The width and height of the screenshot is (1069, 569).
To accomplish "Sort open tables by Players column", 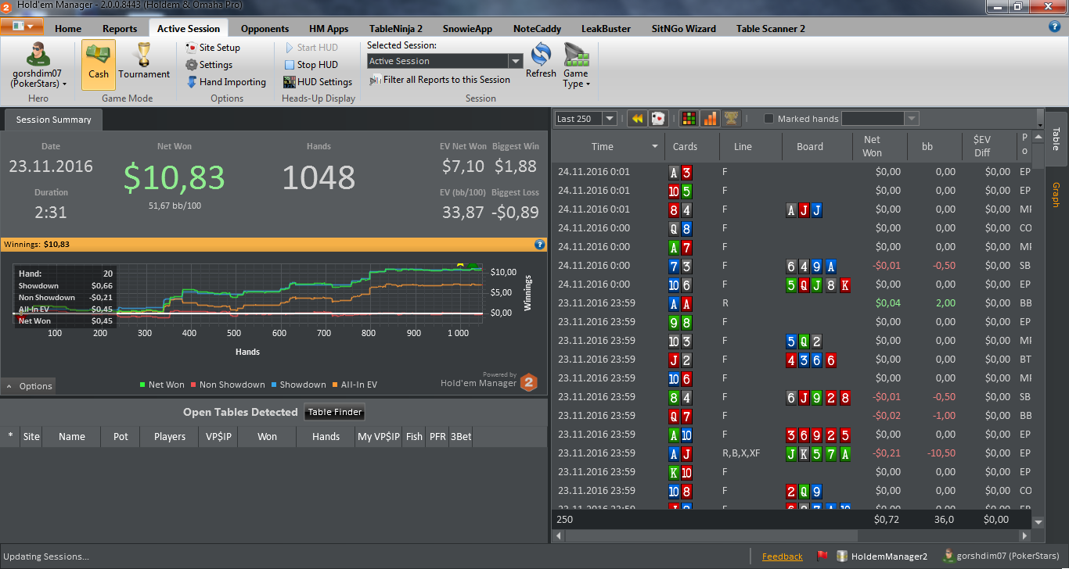I will [x=170, y=437].
